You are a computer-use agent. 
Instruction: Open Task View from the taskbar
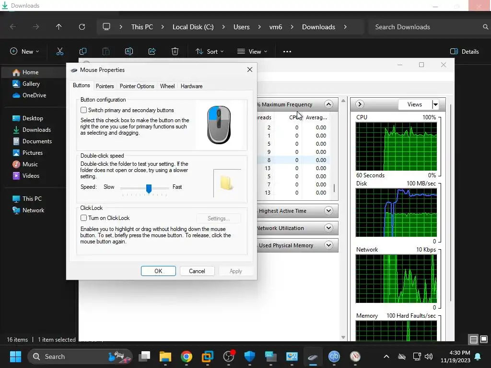pyautogui.click(x=144, y=356)
